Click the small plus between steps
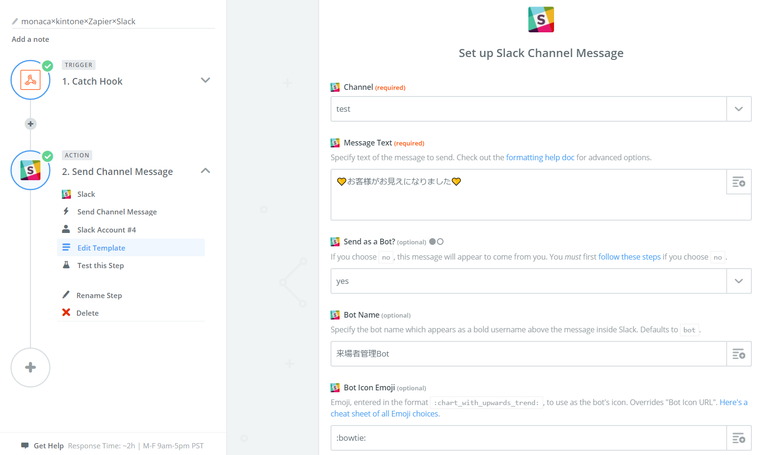The height and width of the screenshot is (455, 759). [x=30, y=124]
